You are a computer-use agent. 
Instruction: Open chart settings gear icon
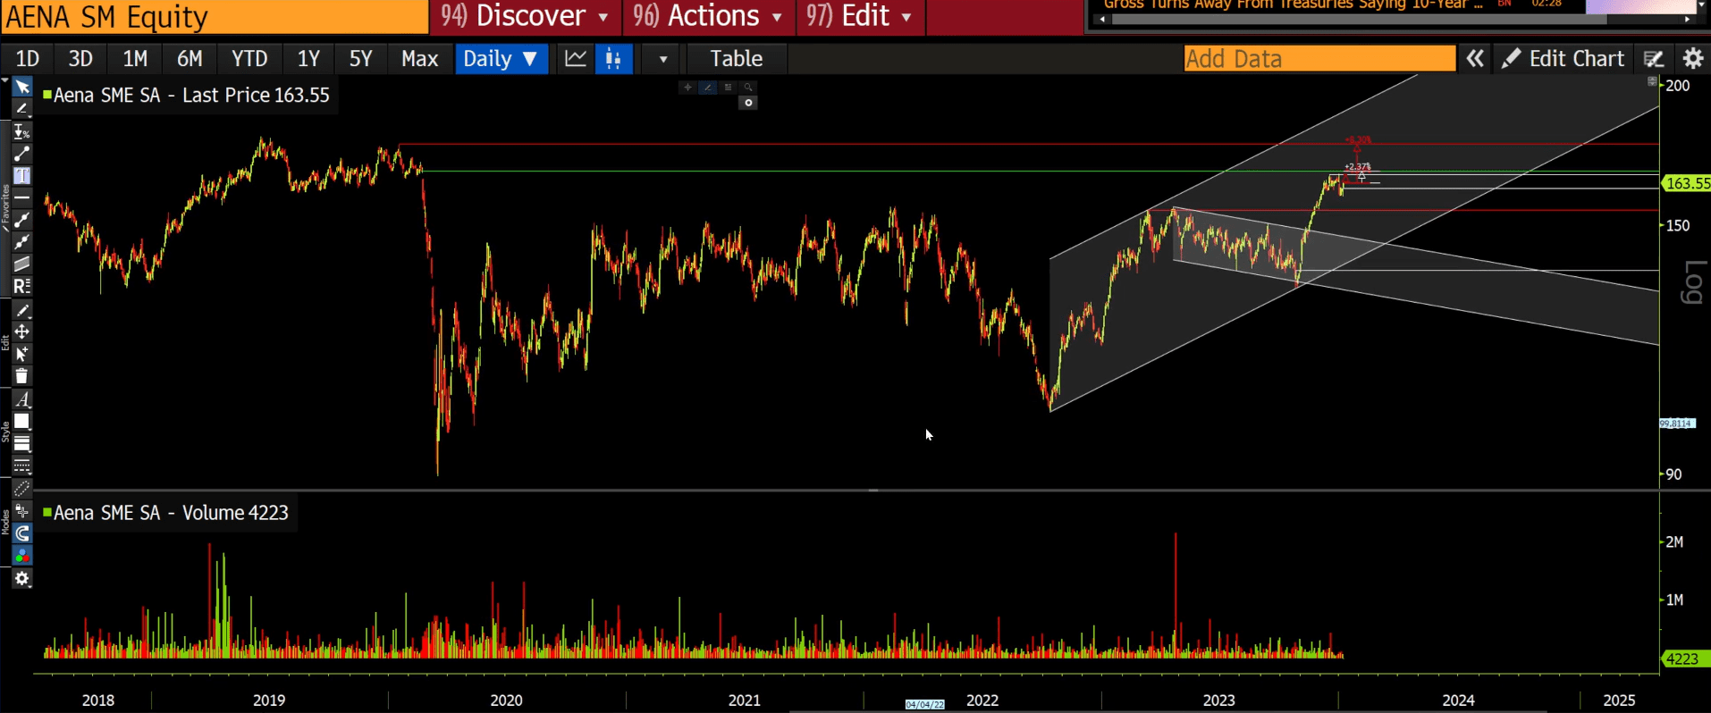[1693, 59]
